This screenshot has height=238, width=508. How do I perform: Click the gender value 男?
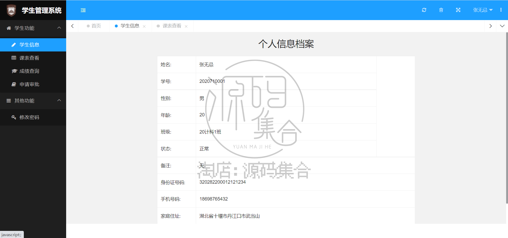click(202, 98)
